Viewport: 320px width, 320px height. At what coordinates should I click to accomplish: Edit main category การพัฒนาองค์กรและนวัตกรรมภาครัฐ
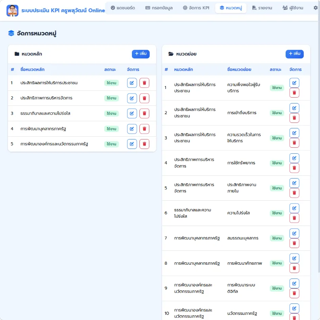[x=132, y=144]
